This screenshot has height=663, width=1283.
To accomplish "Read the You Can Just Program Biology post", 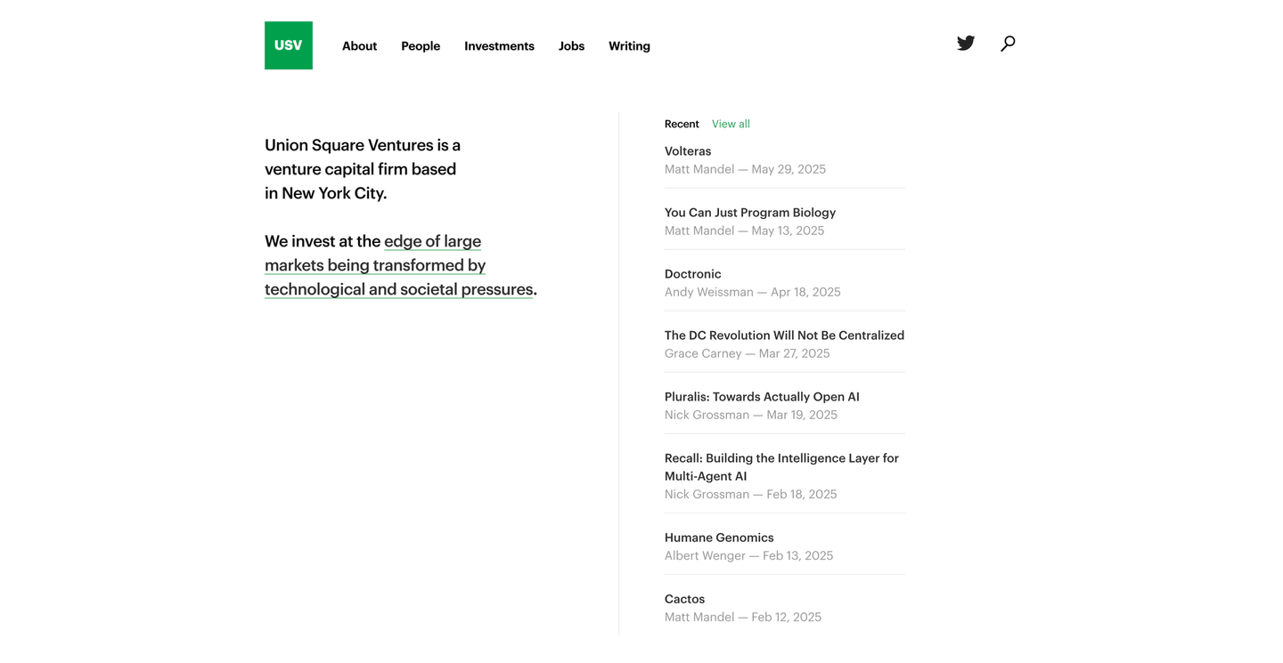I will 749,212.
